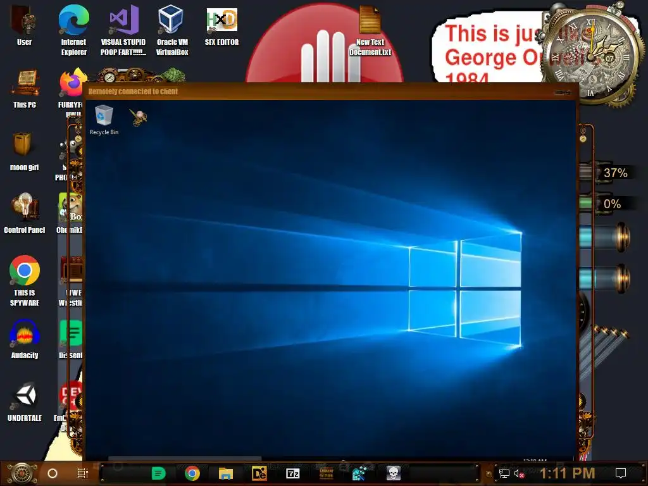Click the 'Remotely connected to client' title bar
Image resolution: width=648 pixels, height=486 pixels.
(x=330, y=91)
